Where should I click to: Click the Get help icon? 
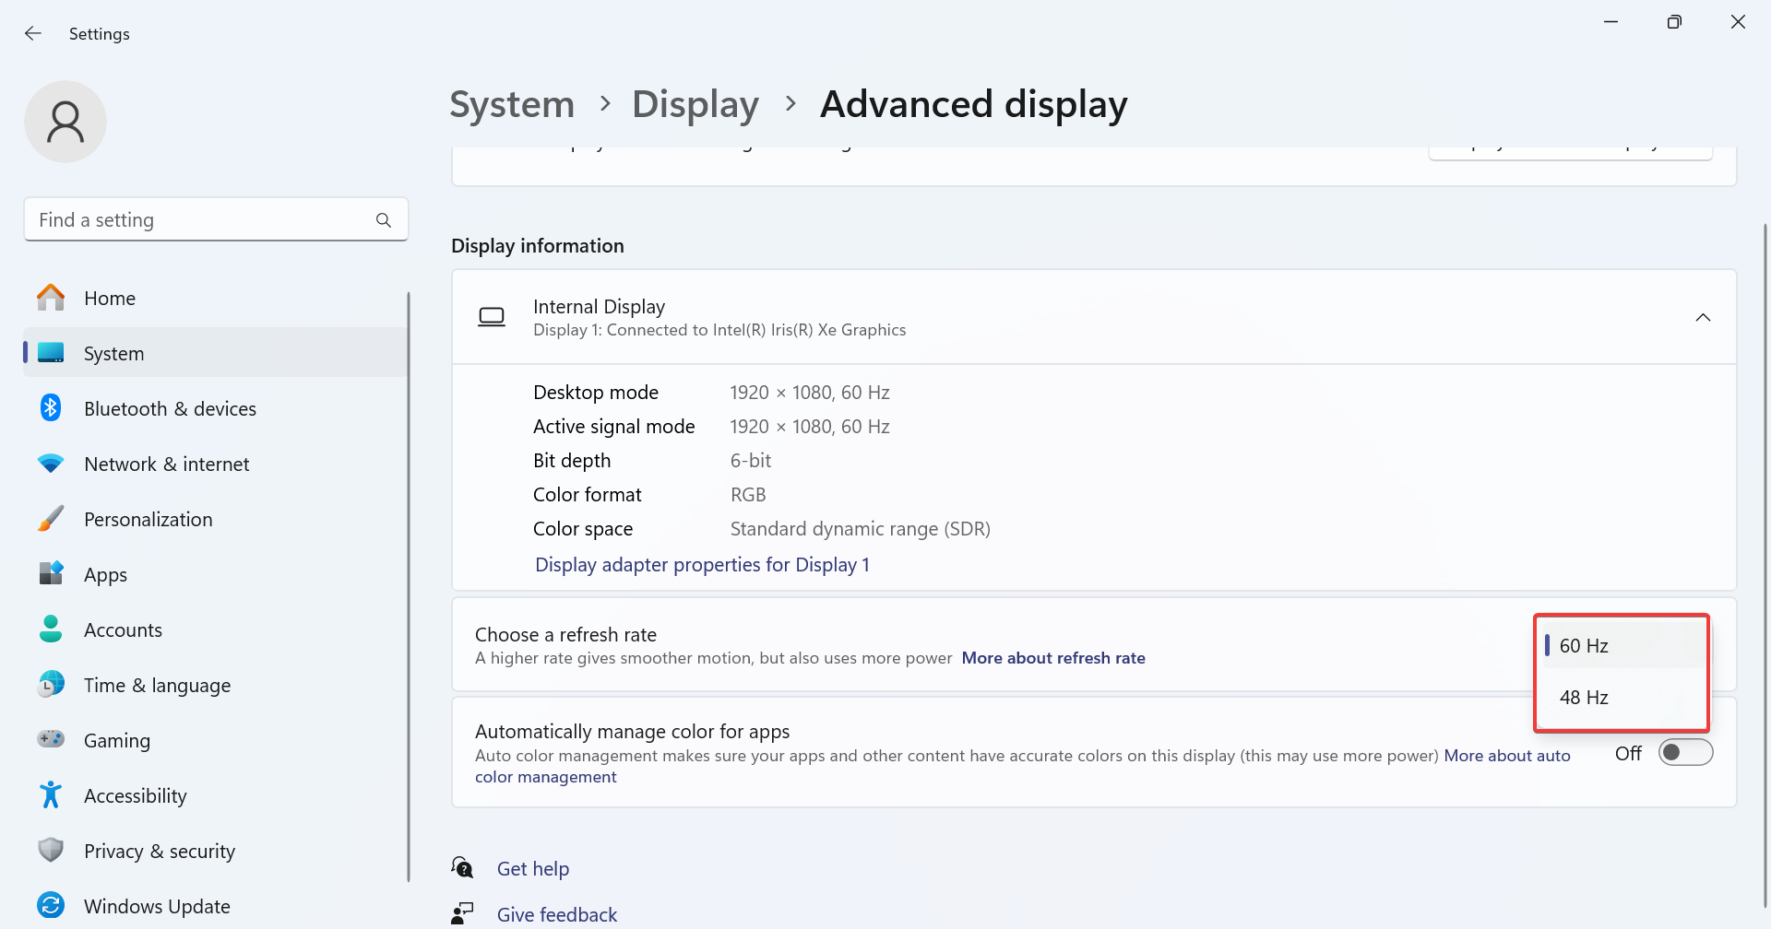pos(462,867)
